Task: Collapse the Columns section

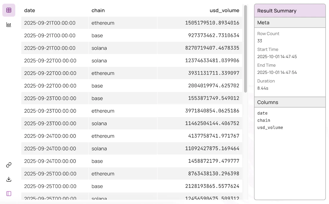Action: click(290, 102)
